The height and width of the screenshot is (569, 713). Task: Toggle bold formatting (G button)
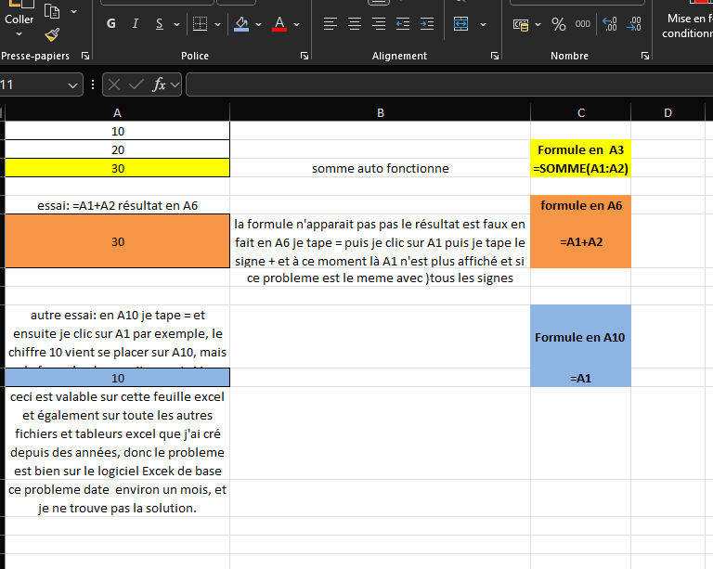(x=111, y=24)
